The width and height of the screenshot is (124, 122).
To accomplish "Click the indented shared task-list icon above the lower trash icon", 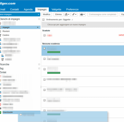I will click(2, 55).
